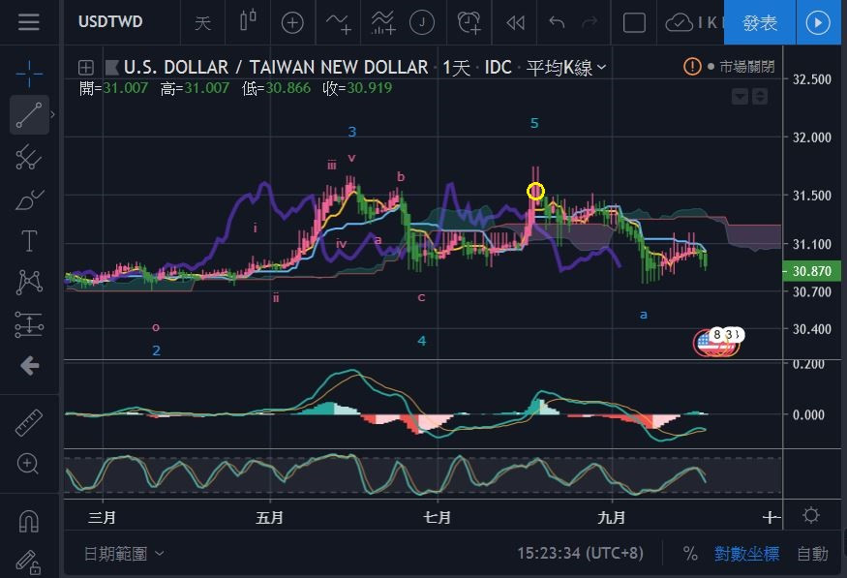Toggle lock all drawing tools

coord(29,562)
